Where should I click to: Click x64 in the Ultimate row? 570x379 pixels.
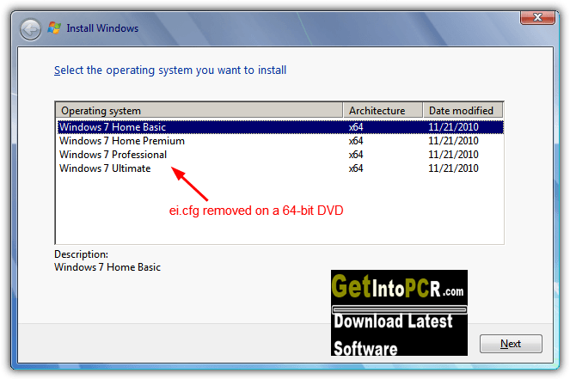point(356,168)
